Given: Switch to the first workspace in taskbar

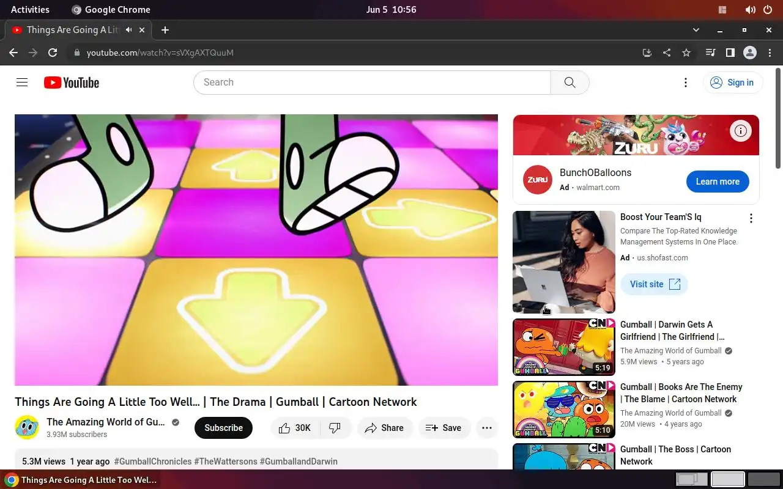Looking at the screenshot, I should [692, 479].
